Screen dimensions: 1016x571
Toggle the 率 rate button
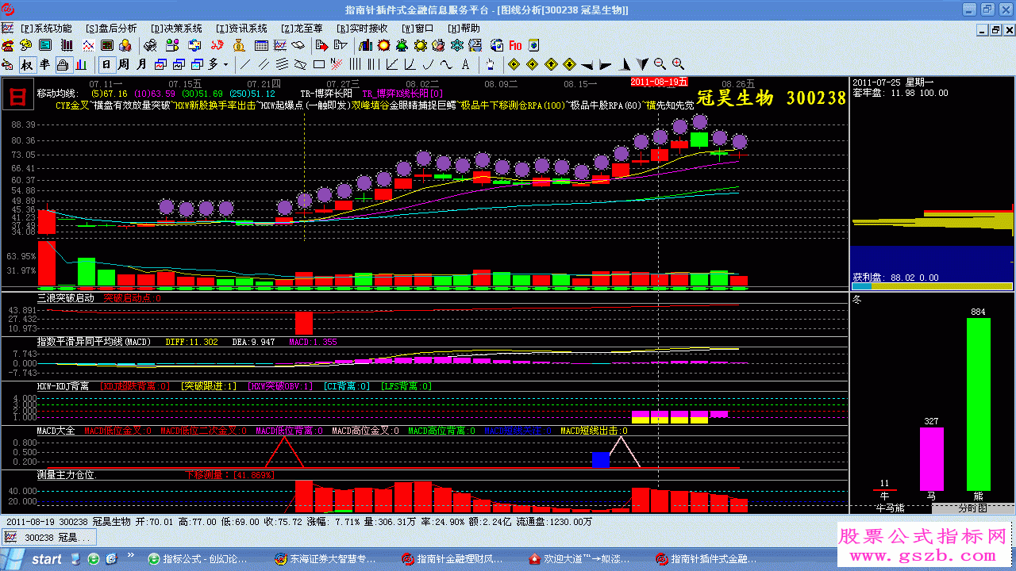[x=44, y=64]
